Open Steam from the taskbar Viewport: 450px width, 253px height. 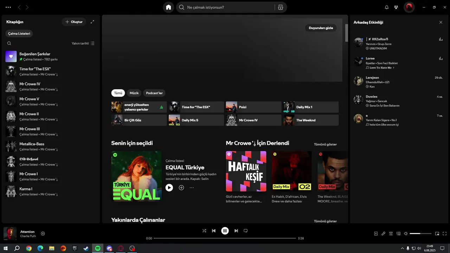click(86, 248)
